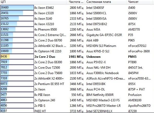This screenshot has height=113, width=154.
Task: Click the bold PM45 chipset cell
Action: point(132,57)
